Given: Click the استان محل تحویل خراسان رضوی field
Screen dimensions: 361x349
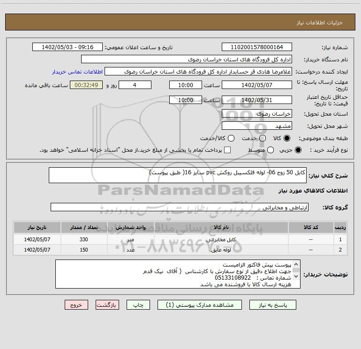Looking at the screenshot, I should click(257, 113).
